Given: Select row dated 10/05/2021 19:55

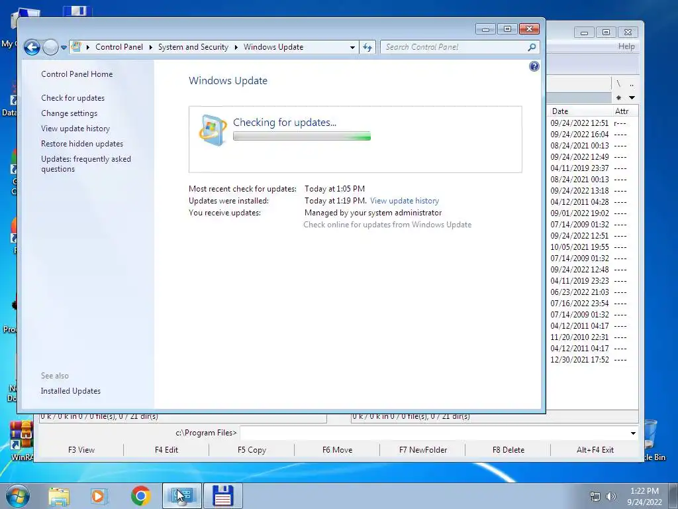Looking at the screenshot, I should 589,247.
